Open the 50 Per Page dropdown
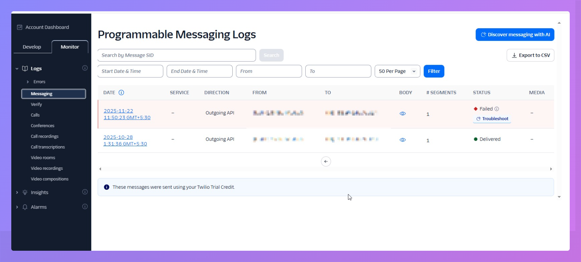Screen dimensions: 581x262 tap(397, 71)
